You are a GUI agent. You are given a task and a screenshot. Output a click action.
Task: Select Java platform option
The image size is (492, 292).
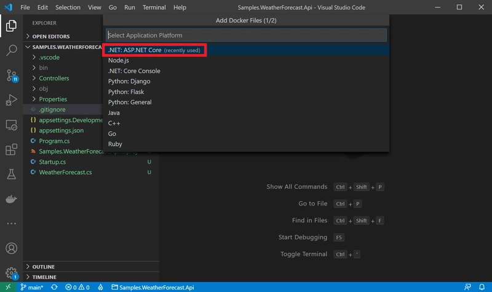click(x=246, y=113)
